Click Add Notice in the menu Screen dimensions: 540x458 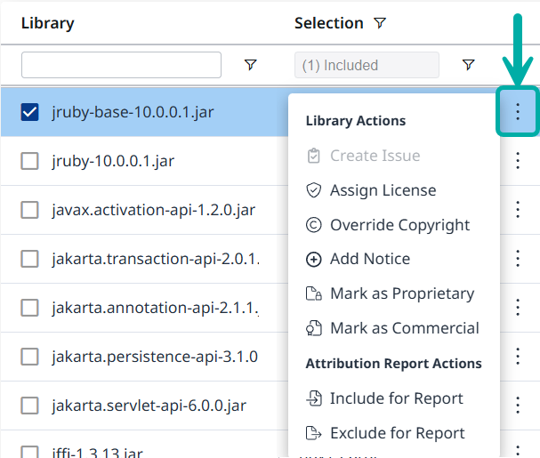(x=369, y=259)
